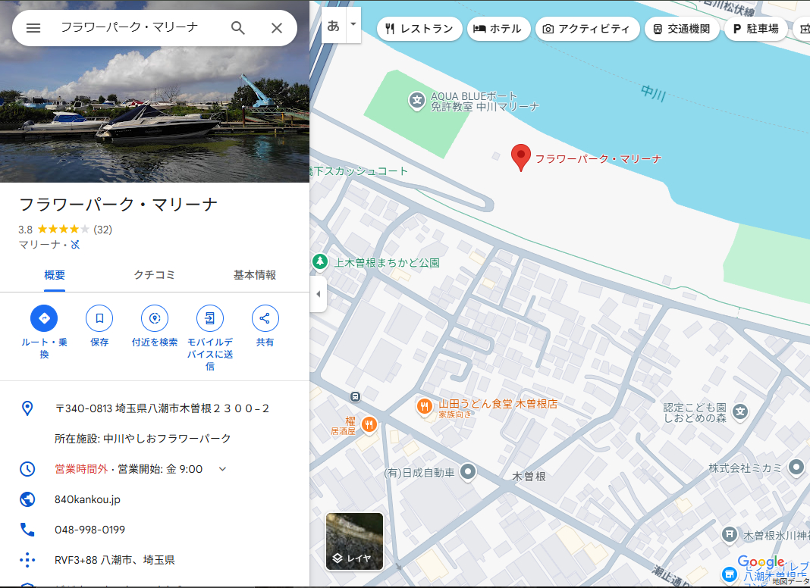Click phone number 048-998-0199
Image resolution: width=810 pixels, height=588 pixels.
tap(90, 530)
